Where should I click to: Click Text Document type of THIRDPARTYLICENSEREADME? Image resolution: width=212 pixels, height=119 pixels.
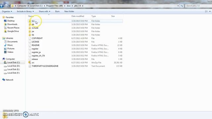tap(98, 66)
